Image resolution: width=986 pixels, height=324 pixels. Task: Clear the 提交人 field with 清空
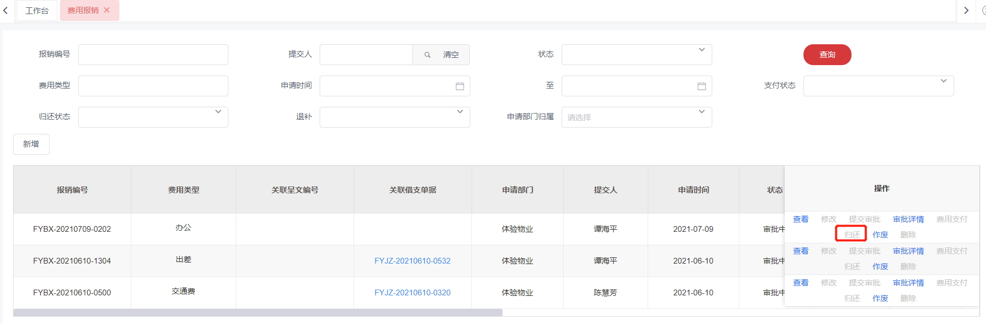pos(451,55)
